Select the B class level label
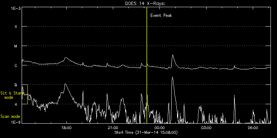Screen dimensions: 277x138 pos(16,85)
